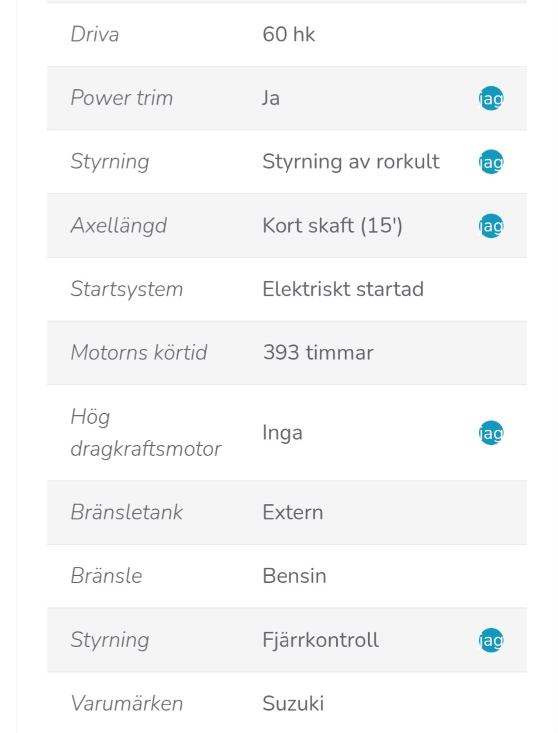The image size is (558, 733).
Task: Select the Hög dragkraftsmotor label
Action: click(146, 433)
